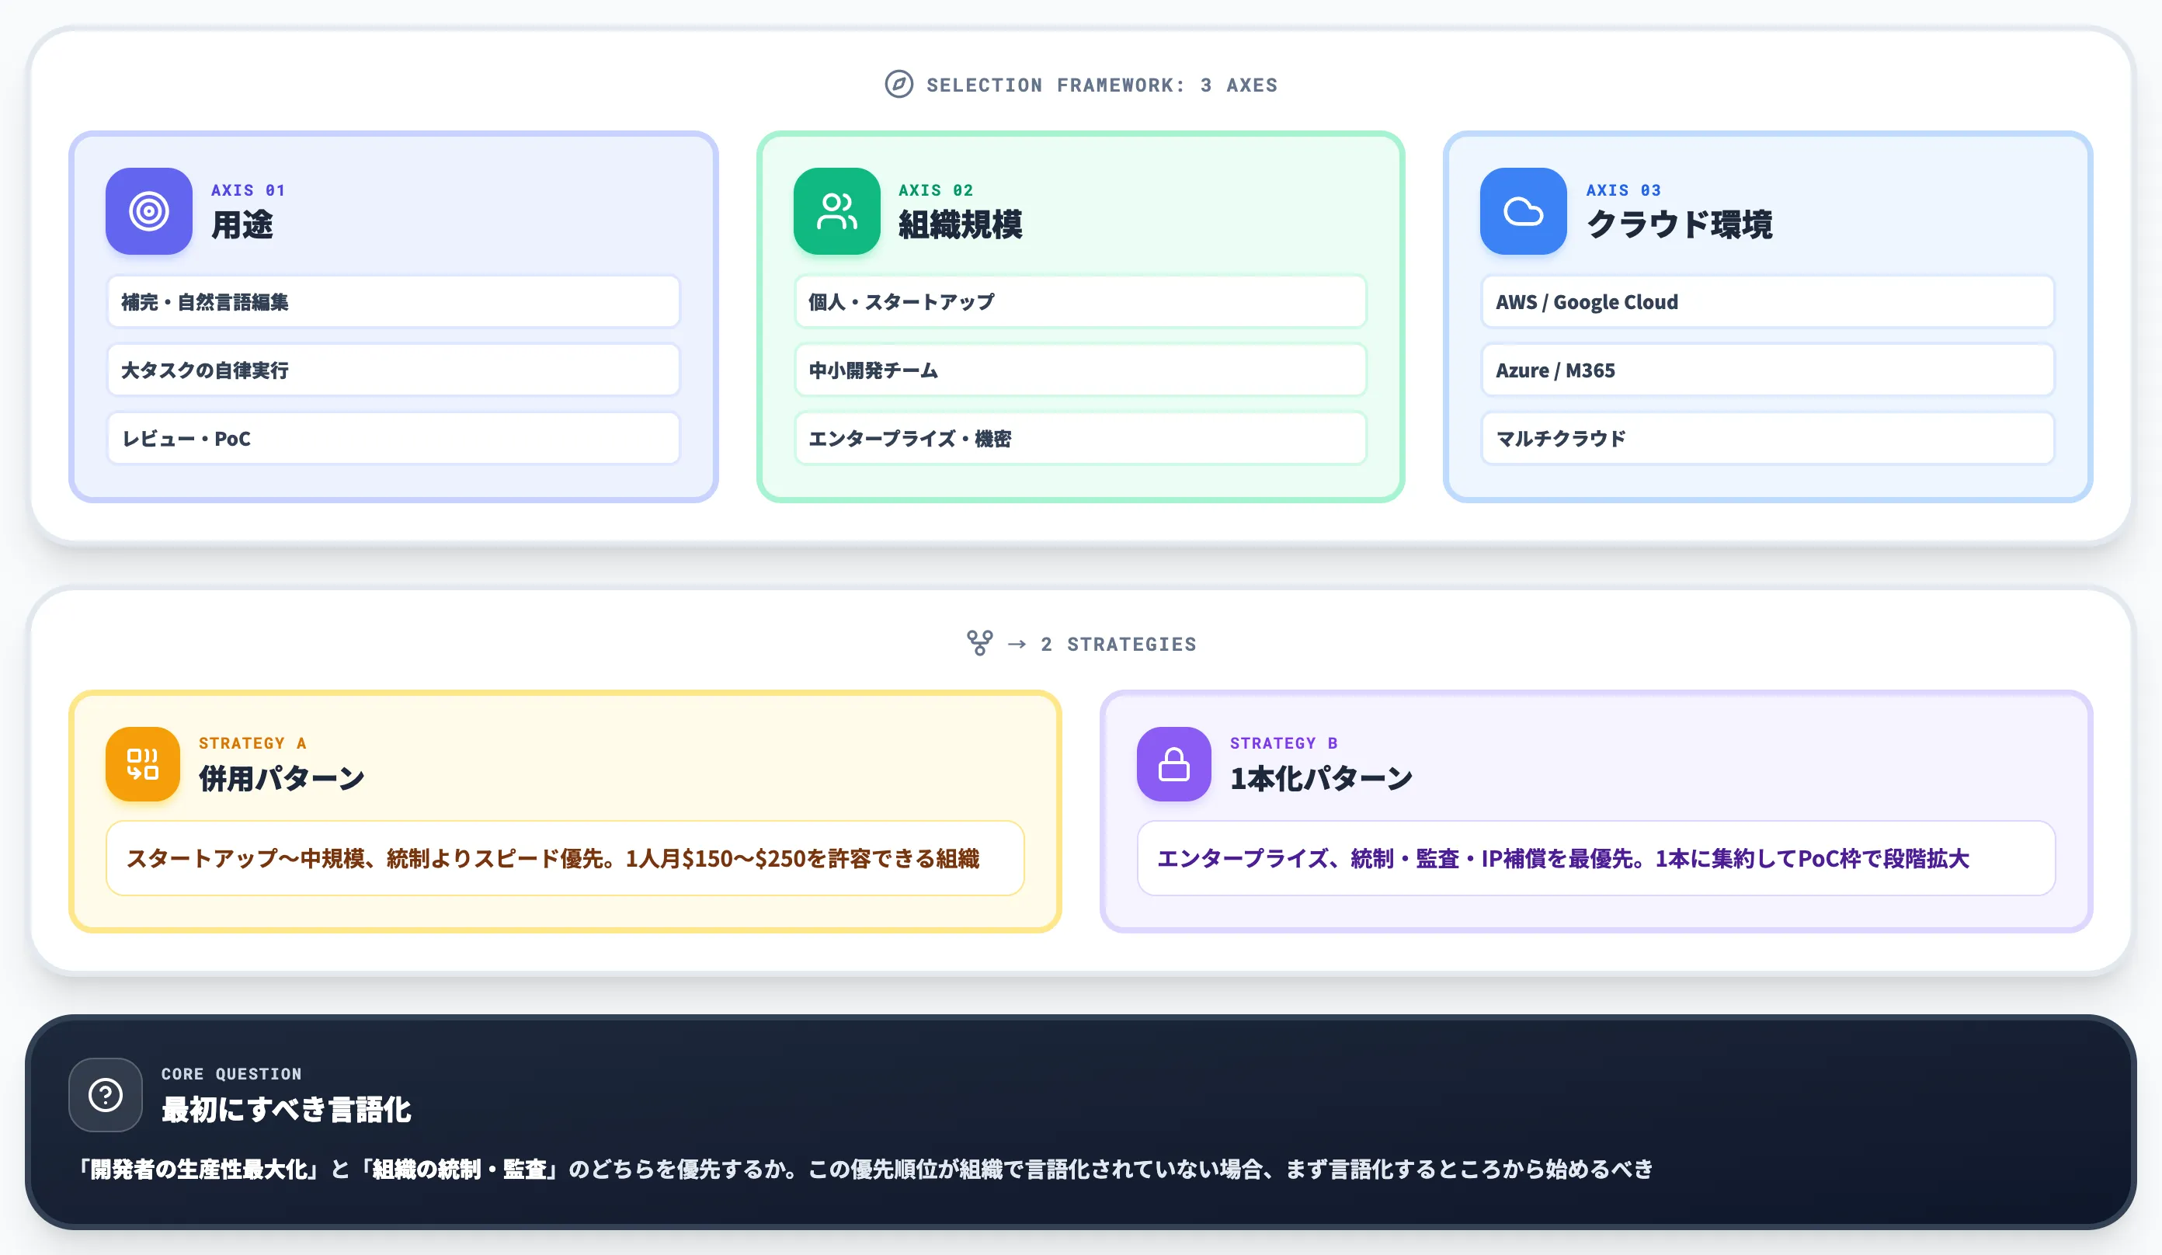Click the 組織規模 heading
Viewport: 2162px width, 1255px height.
tap(960, 224)
